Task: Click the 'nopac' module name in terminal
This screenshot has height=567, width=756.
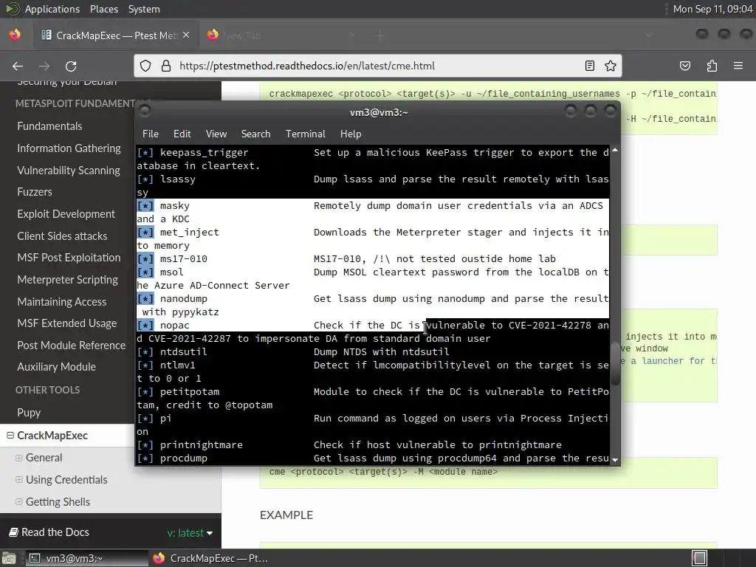Action: point(174,326)
